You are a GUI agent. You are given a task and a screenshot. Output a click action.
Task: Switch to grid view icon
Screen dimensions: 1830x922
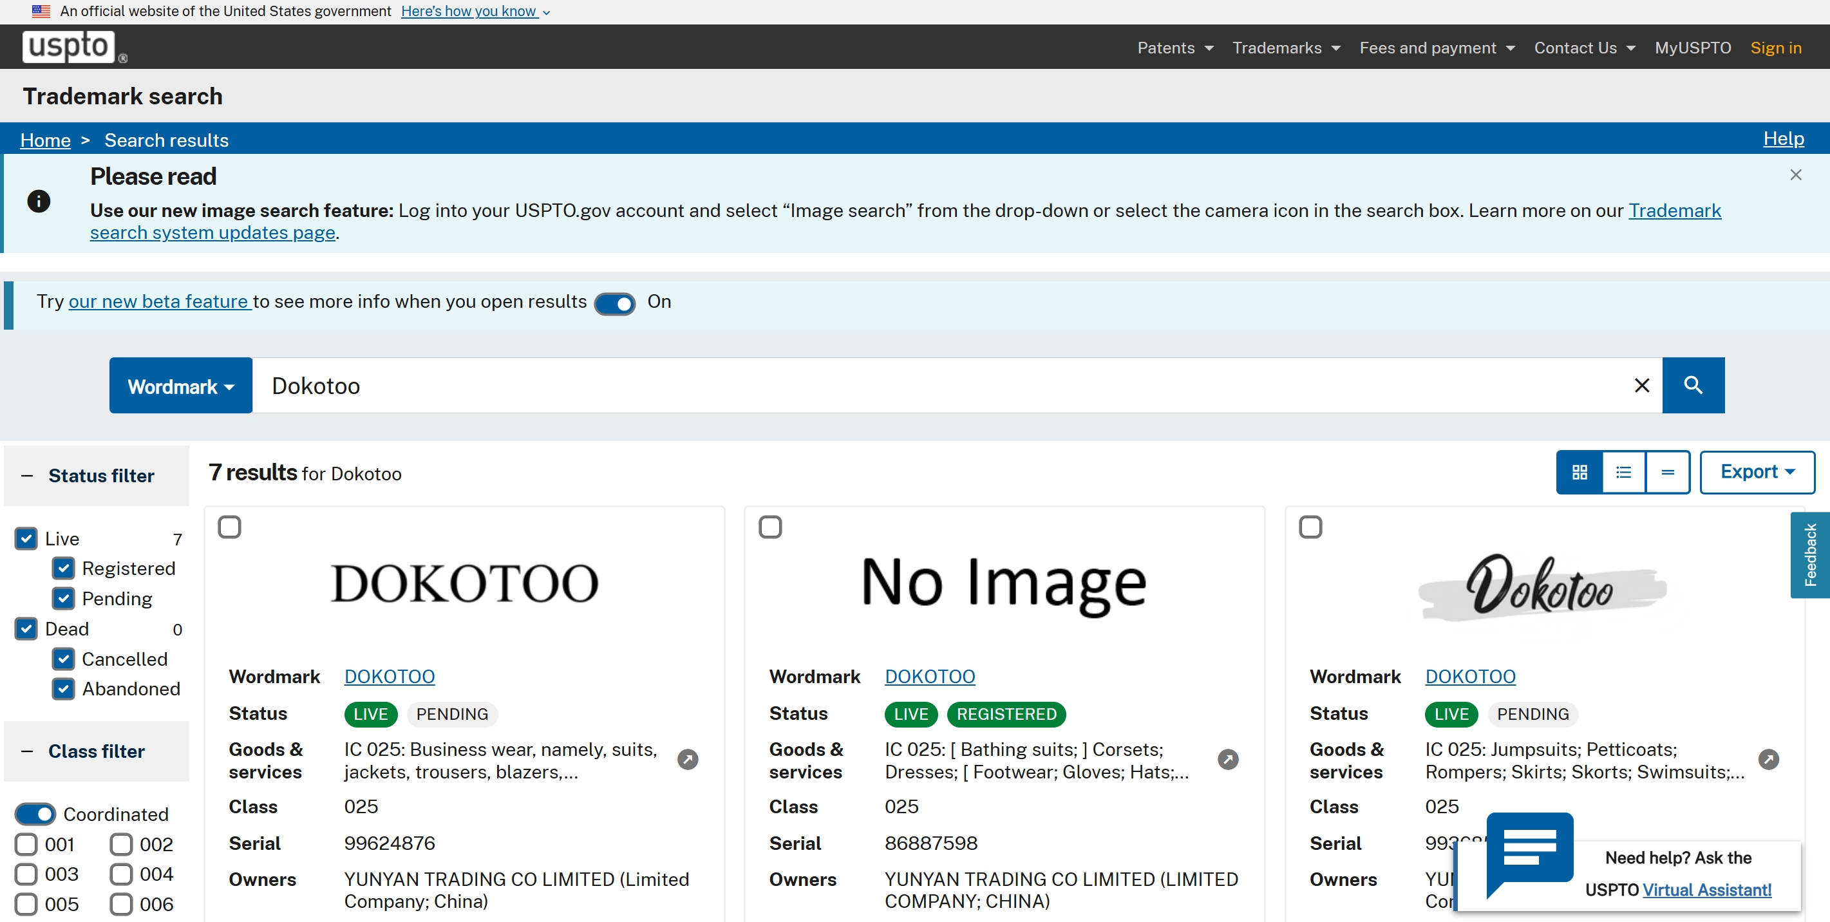[1580, 472]
